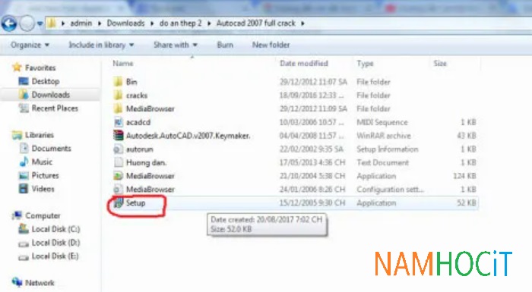Click the 'autorun' file name
The width and height of the screenshot is (532, 292).
139,149
